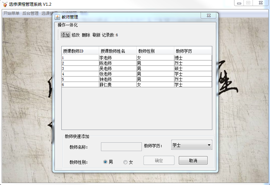Click the 刷新 toolbar button

tap(96, 35)
